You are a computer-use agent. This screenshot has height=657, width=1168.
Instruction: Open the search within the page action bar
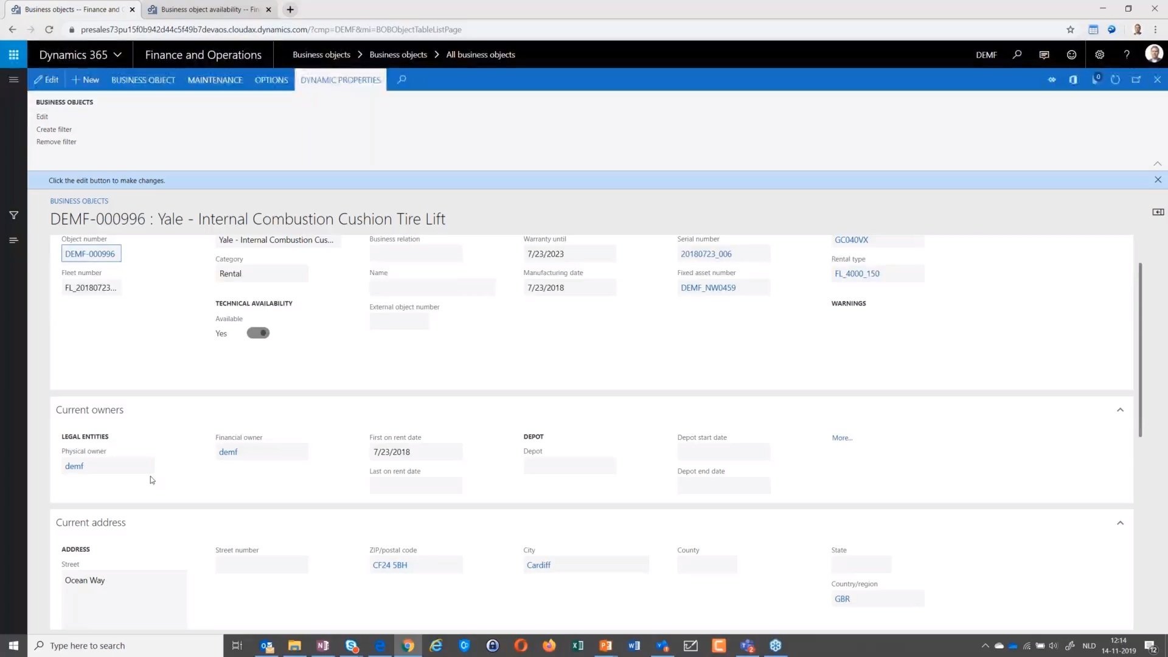coord(401,79)
